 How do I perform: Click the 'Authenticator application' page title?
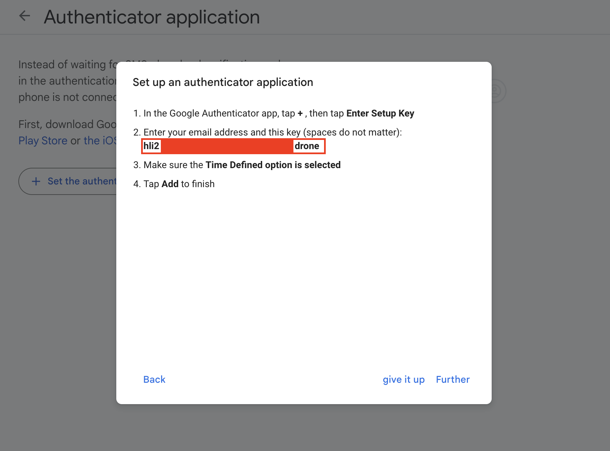(152, 17)
